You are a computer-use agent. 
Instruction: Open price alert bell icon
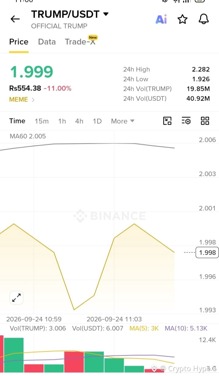coord(204,19)
